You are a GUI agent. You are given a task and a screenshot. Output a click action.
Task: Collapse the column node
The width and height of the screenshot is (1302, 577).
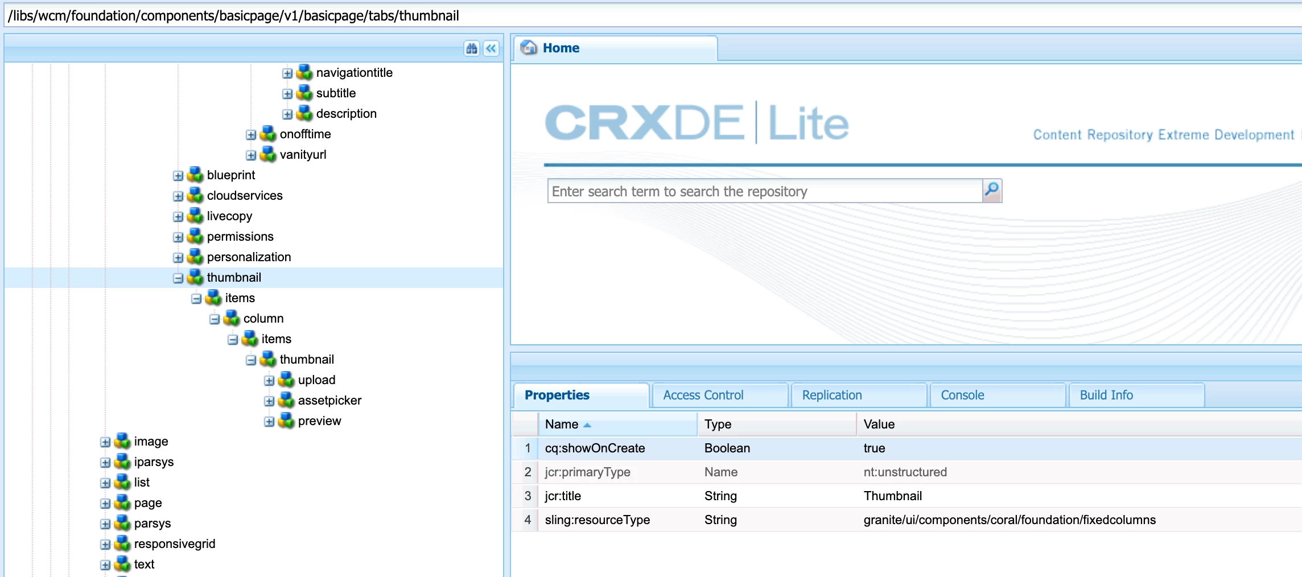coord(215,319)
